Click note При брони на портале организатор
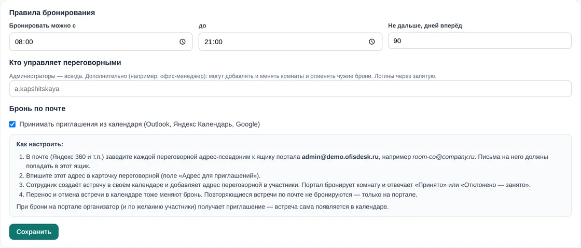581x248 pixels. (203, 207)
